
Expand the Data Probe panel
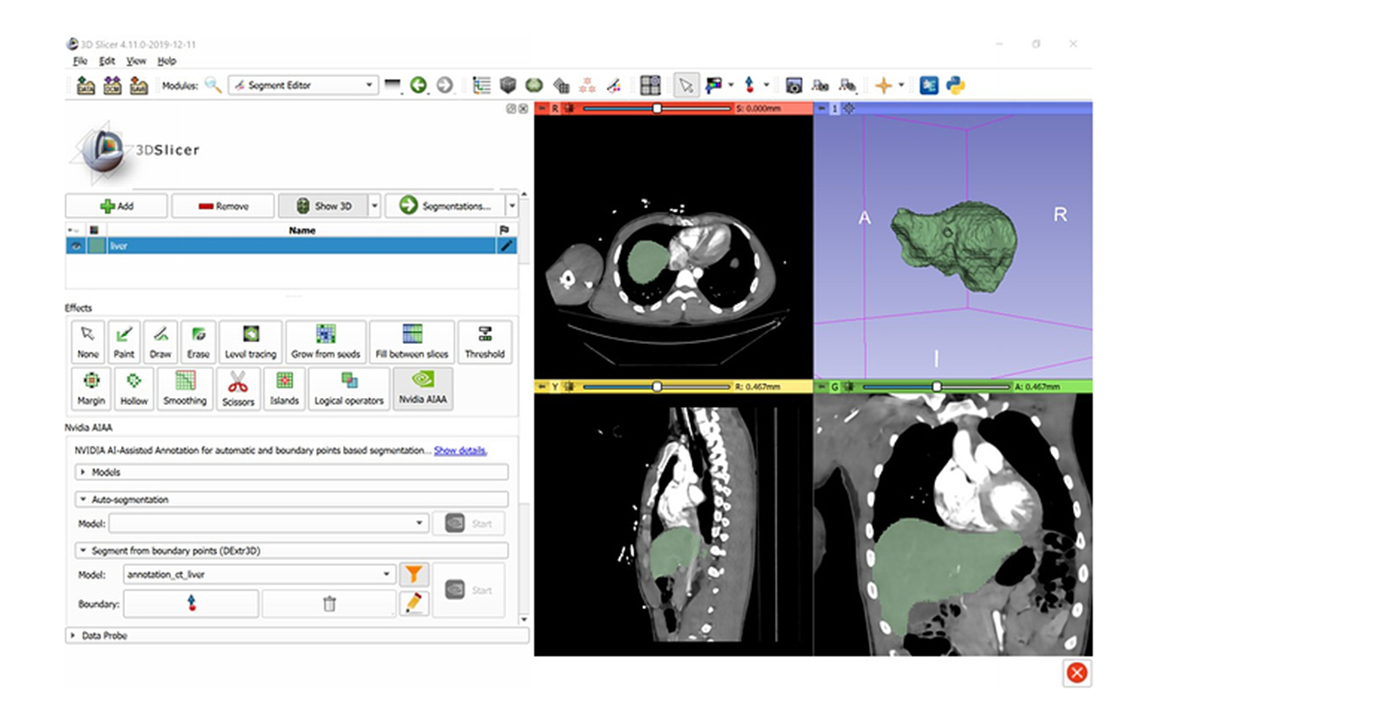click(x=297, y=635)
